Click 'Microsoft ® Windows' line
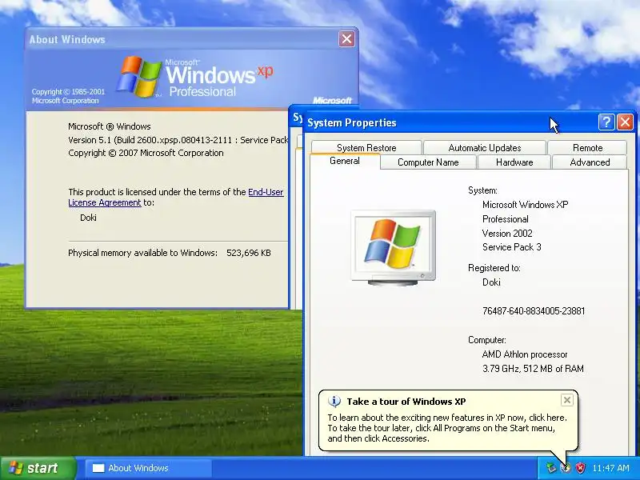 [x=110, y=126]
